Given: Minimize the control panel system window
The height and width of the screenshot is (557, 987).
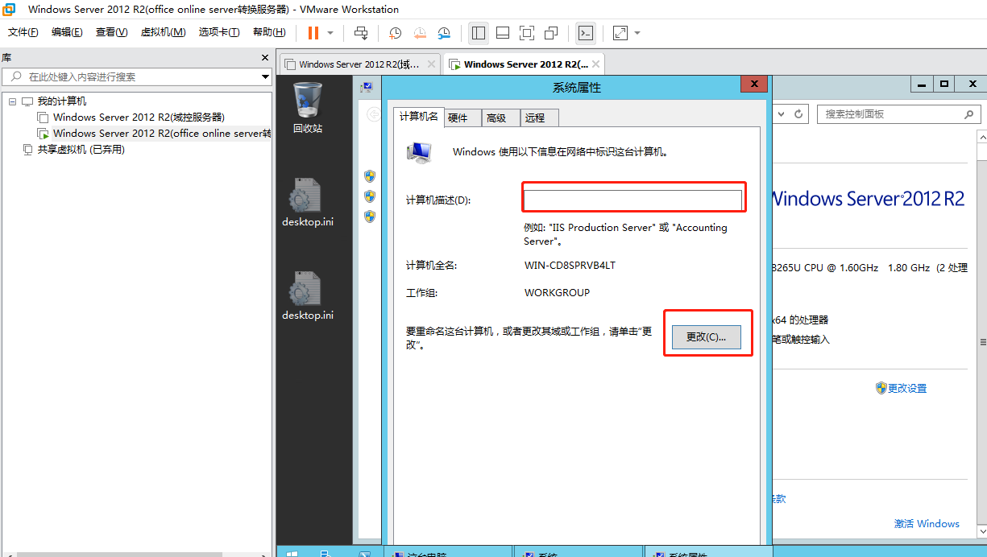Looking at the screenshot, I should [x=922, y=84].
